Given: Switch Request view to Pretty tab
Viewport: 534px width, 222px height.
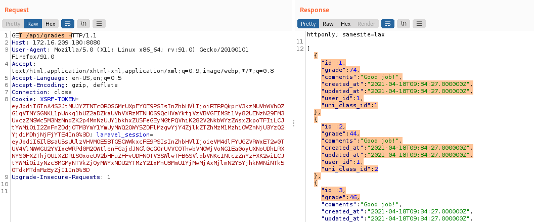Looking at the screenshot, I should [13, 23].
